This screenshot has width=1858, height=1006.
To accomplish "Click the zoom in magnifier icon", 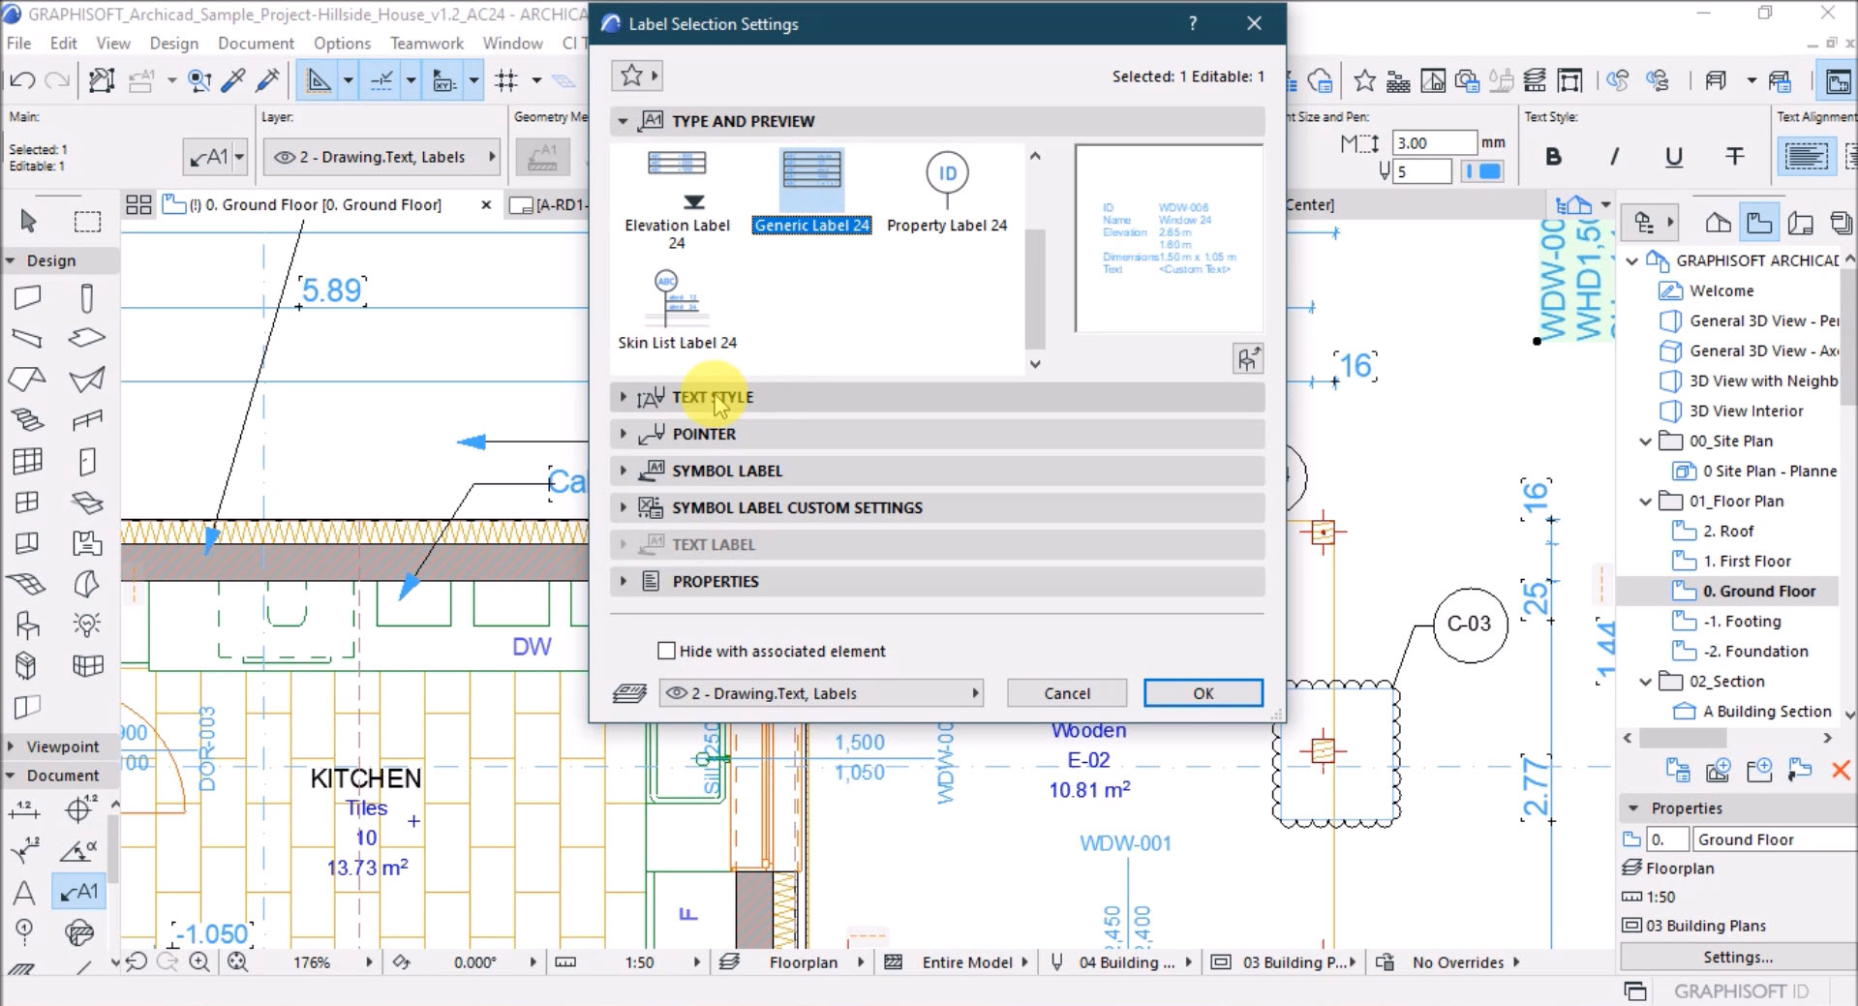I will click(199, 961).
